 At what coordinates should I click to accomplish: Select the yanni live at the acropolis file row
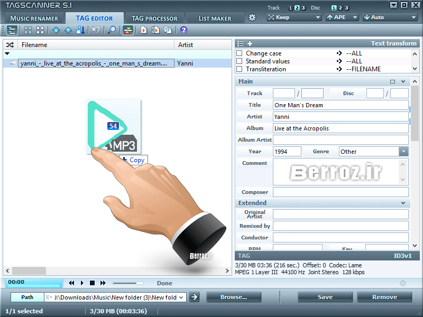coord(117,63)
